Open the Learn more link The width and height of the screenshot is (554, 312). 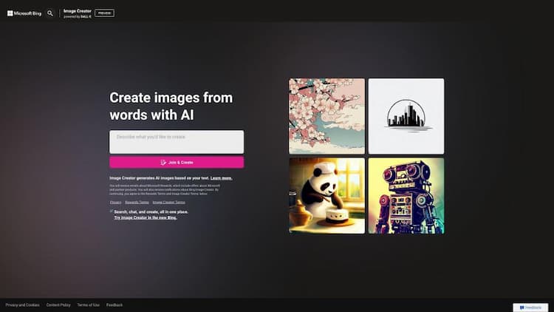click(x=221, y=178)
